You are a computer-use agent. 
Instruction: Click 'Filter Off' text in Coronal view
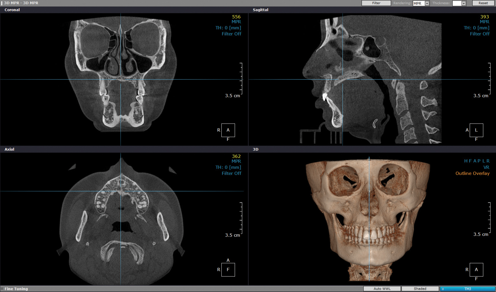click(x=231, y=34)
